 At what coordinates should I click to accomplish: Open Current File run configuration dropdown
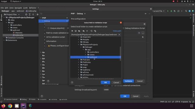point(158,11)
